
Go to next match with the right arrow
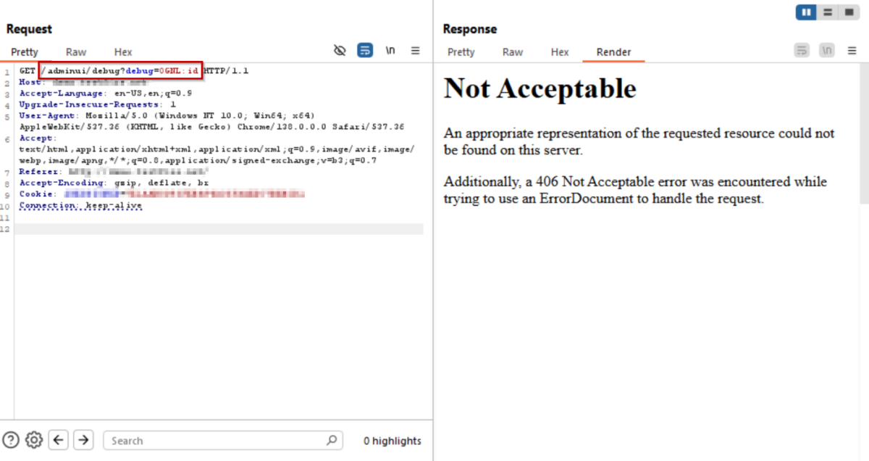tap(83, 440)
